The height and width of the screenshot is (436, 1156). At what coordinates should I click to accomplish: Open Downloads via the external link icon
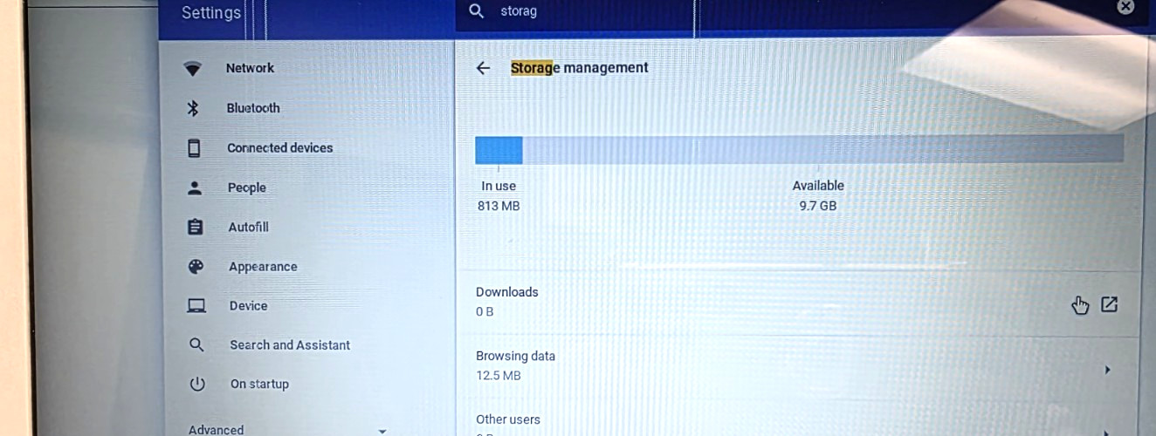pos(1109,304)
